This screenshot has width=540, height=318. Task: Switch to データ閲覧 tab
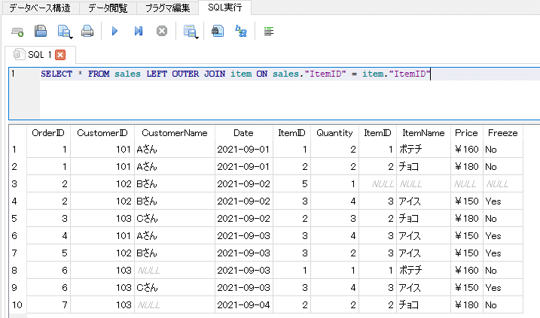point(108,8)
